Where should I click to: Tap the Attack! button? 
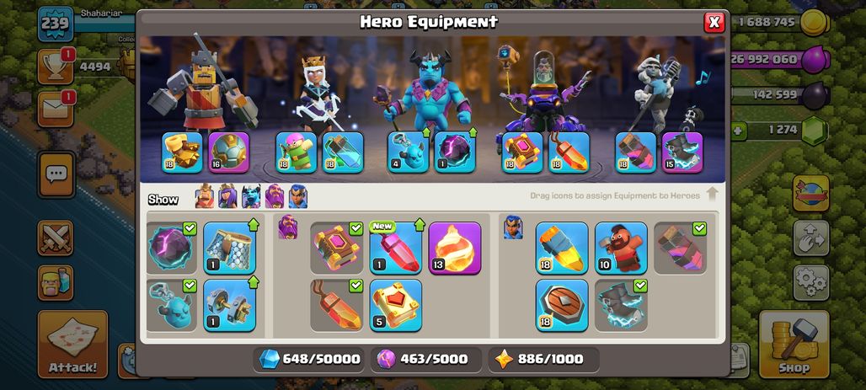point(72,345)
